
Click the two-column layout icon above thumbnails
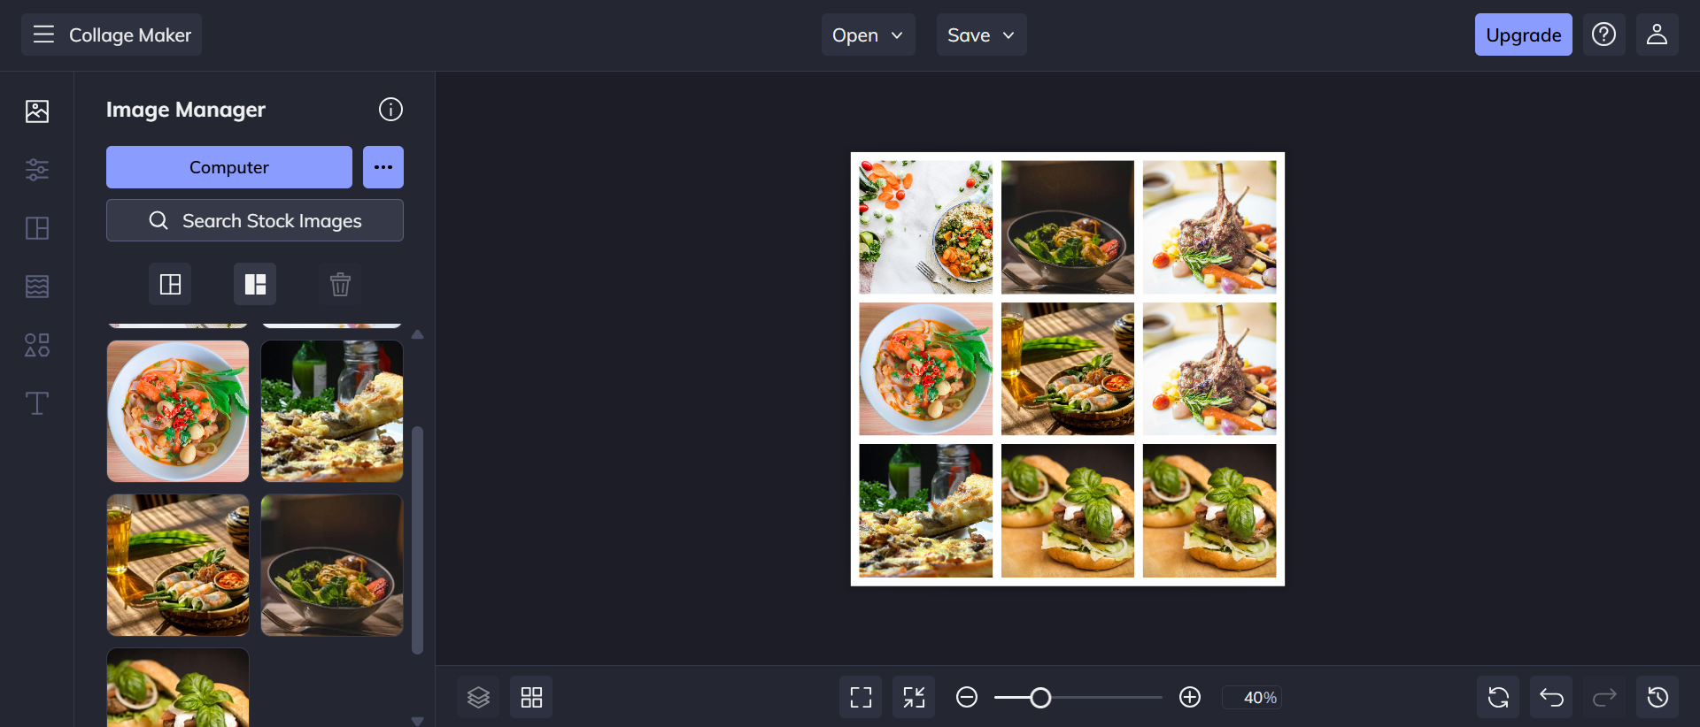point(170,284)
